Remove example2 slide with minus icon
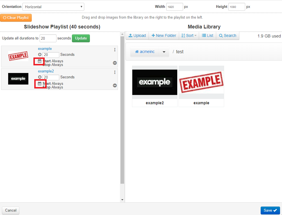The image size is (282, 215). pos(115,85)
